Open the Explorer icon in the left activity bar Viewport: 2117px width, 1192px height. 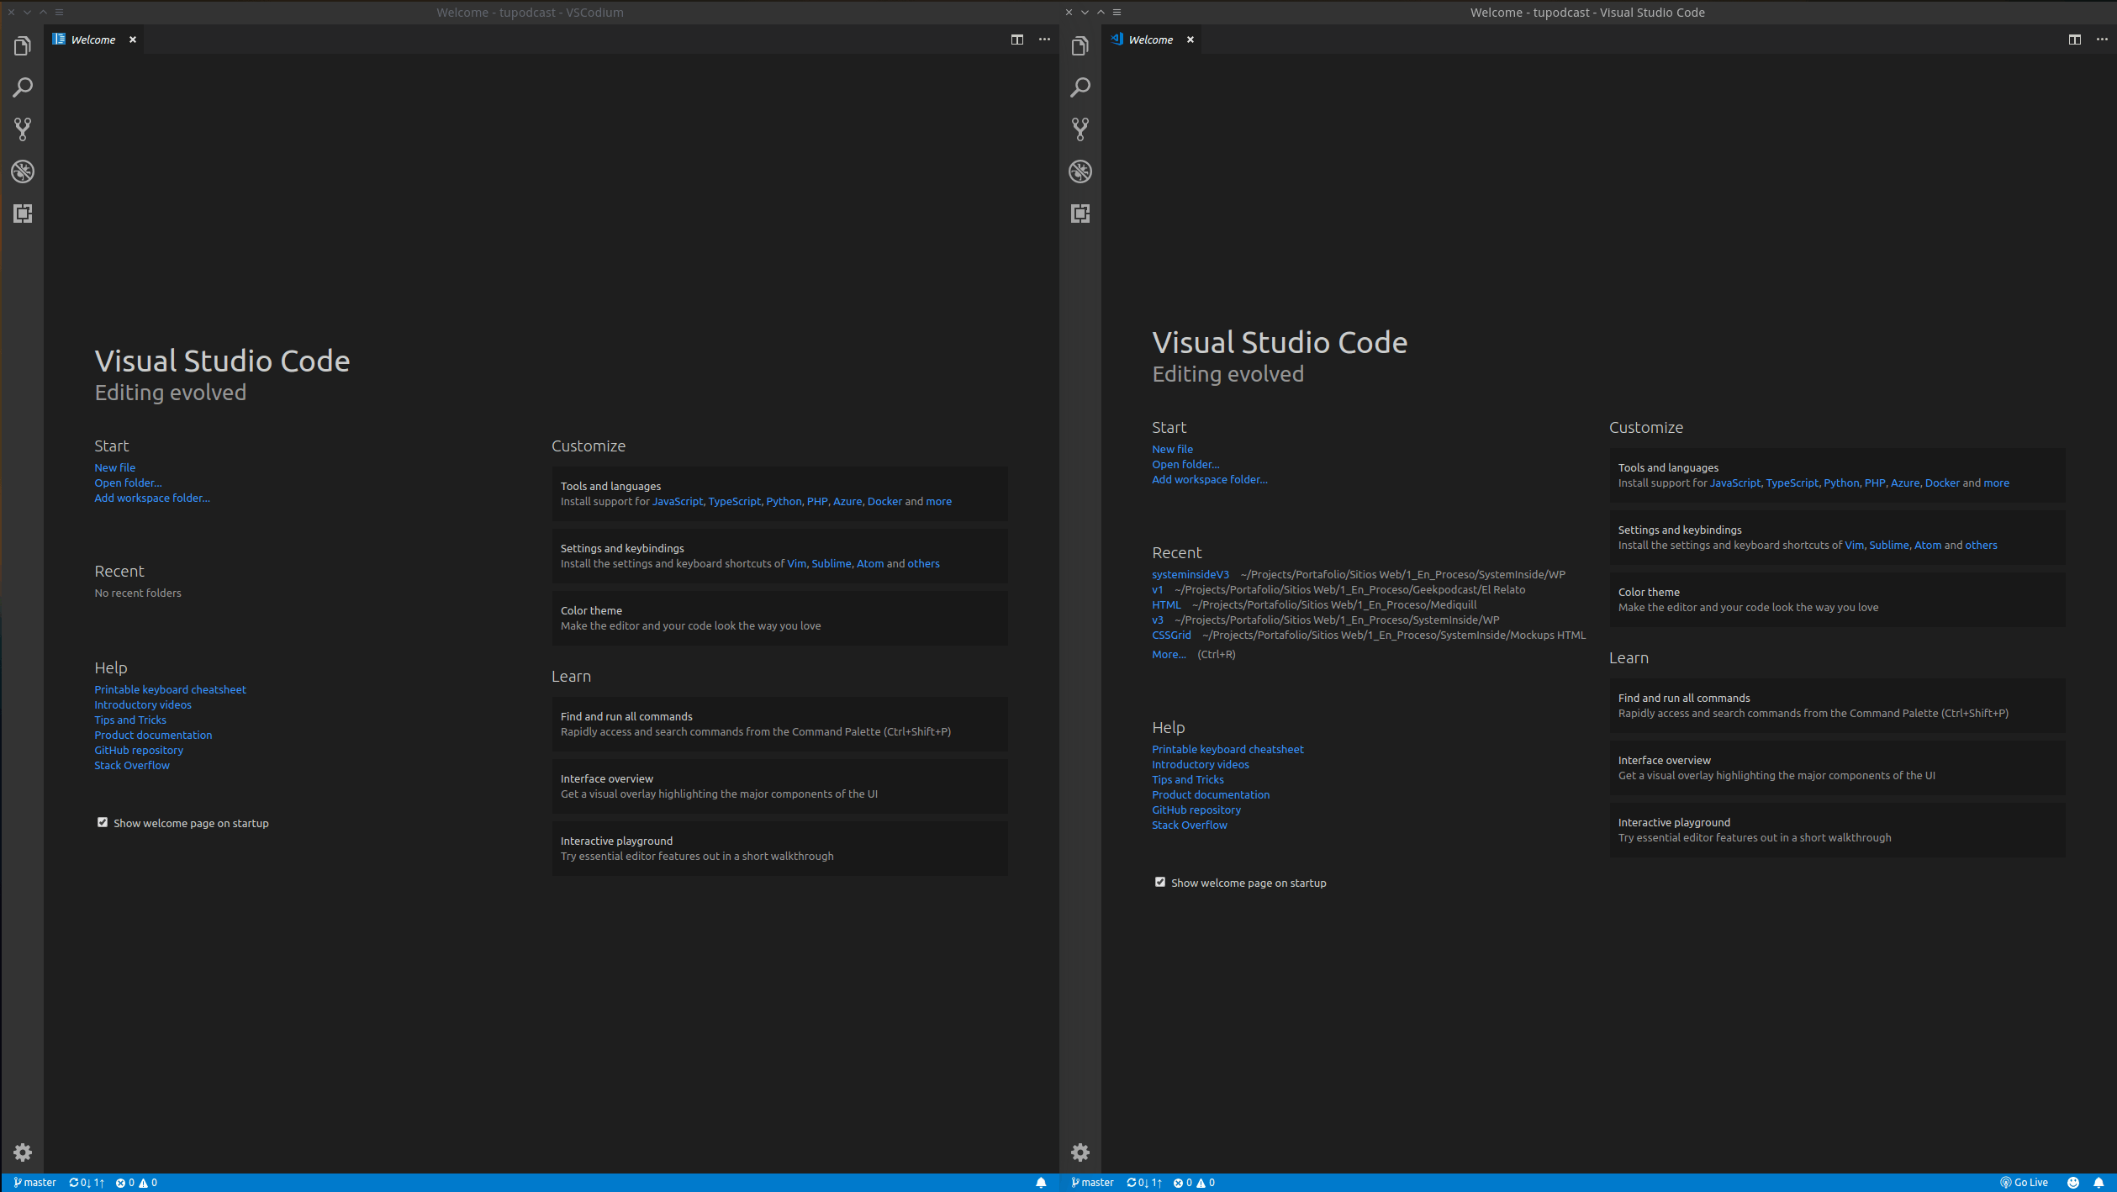pos(22,46)
